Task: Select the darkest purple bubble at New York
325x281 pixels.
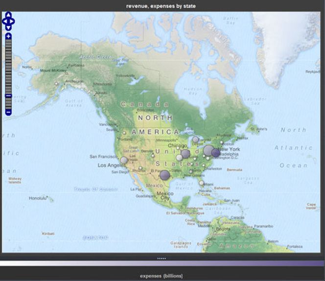Action: tap(216, 153)
